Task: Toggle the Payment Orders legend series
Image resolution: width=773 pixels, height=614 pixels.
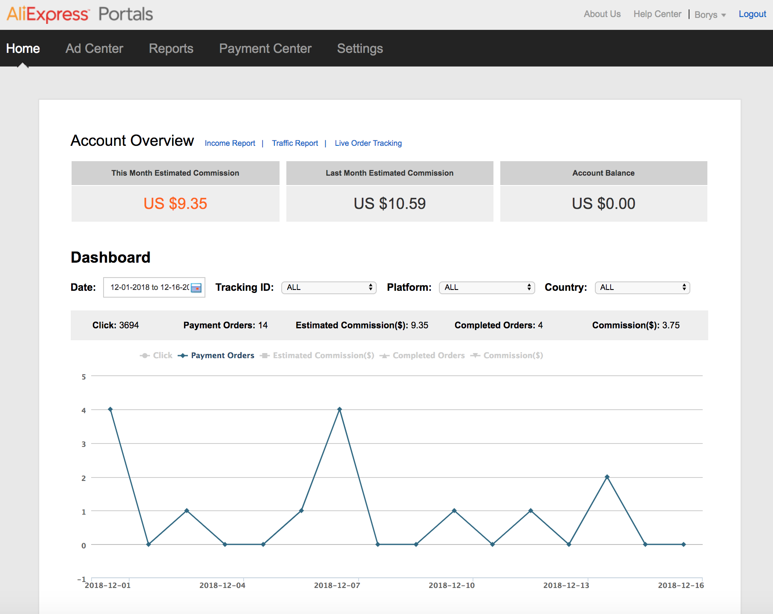Action: 216,356
